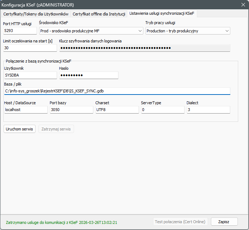Click the Hasło password field
Screen dimensions: 249x230
88,75
